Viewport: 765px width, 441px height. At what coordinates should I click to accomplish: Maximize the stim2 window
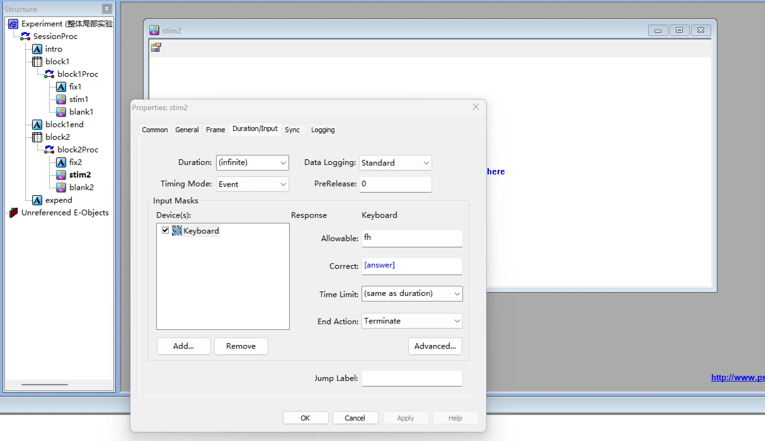pos(679,30)
